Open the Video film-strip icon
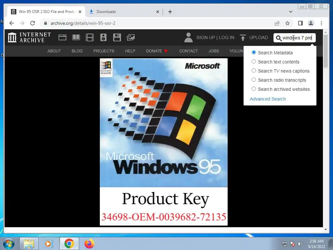This screenshot has height=250, width=333. point(90,37)
